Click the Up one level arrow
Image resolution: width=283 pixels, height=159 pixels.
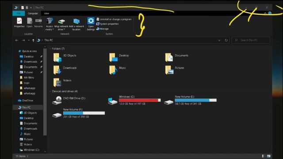33,40
